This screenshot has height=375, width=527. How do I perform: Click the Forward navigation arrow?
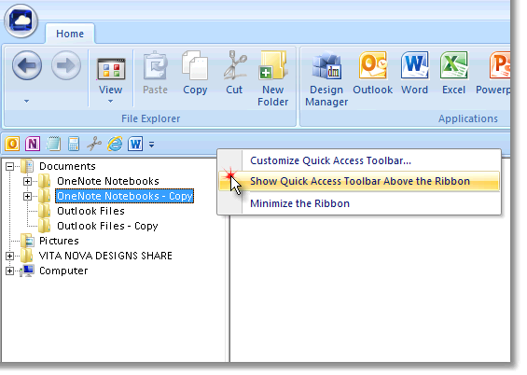click(x=66, y=65)
